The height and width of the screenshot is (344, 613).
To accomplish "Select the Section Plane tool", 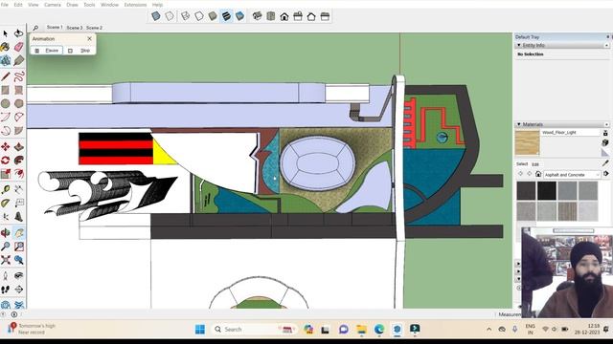I will pos(19,290).
